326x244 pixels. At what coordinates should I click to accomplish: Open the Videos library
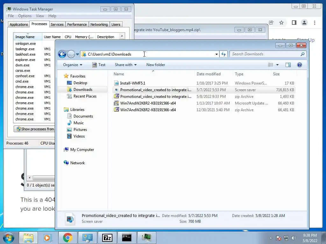pyautogui.click(x=76, y=136)
